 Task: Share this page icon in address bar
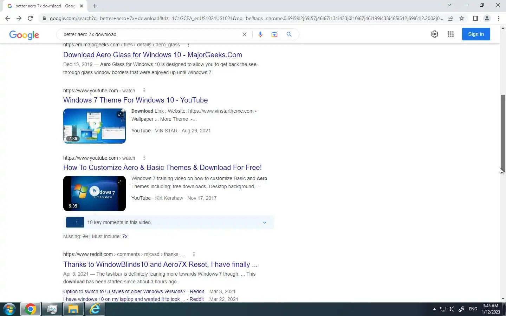[x=450, y=18]
